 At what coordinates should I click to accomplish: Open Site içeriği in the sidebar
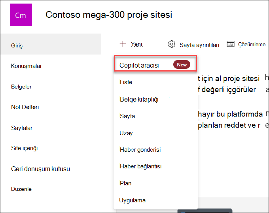coord(25,148)
